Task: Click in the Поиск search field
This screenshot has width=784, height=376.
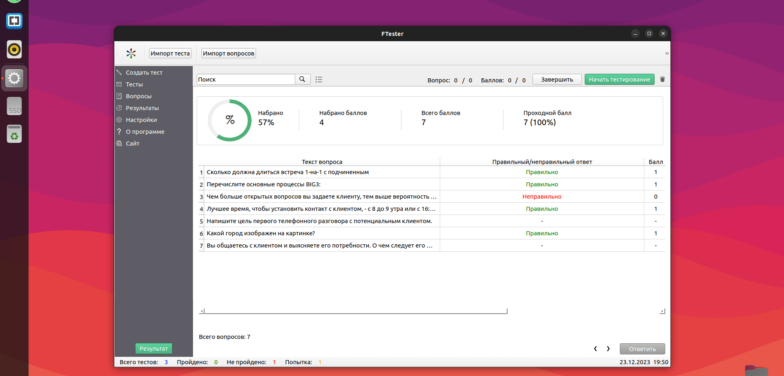Action: click(246, 79)
